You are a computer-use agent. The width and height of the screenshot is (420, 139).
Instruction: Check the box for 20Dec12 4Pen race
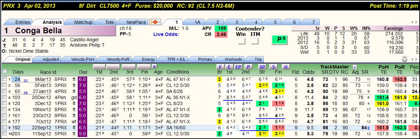(4, 97)
